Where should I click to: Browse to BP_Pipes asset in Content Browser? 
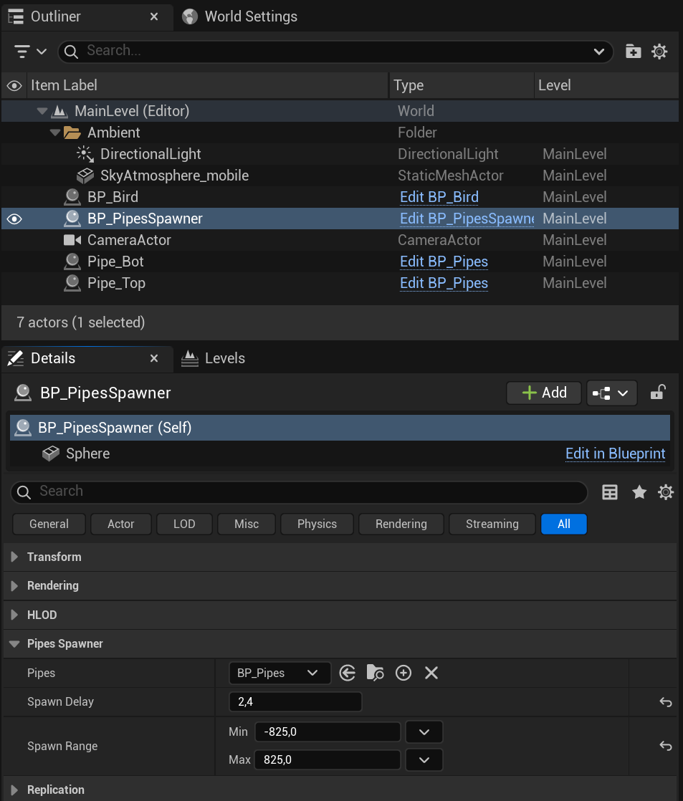tap(376, 673)
